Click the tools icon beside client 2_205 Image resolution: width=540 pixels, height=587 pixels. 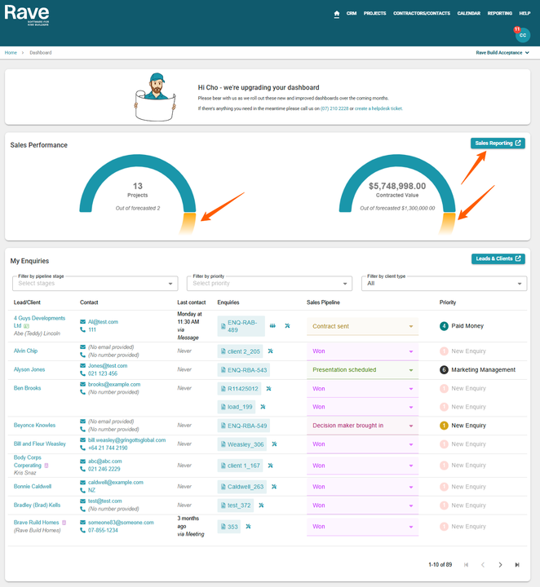pyautogui.click(x=270, y=351)
